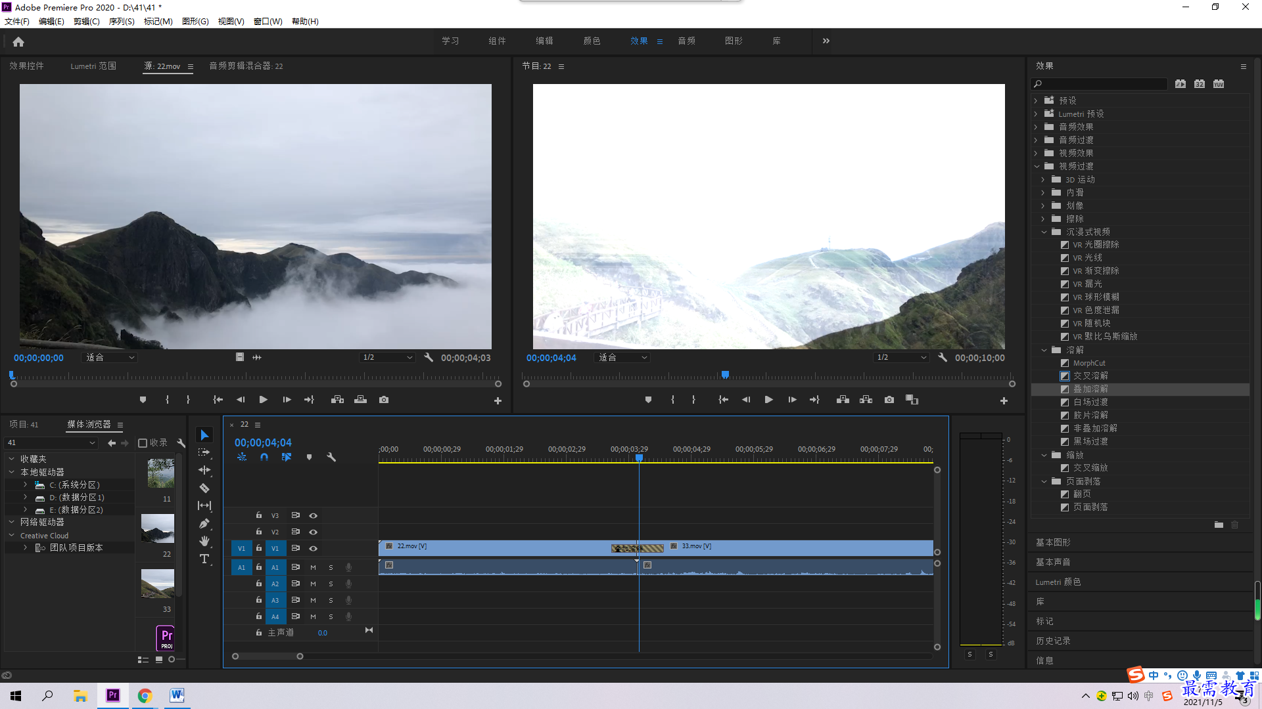
Task: Select the Slip tool
Action: coord(204,505)
